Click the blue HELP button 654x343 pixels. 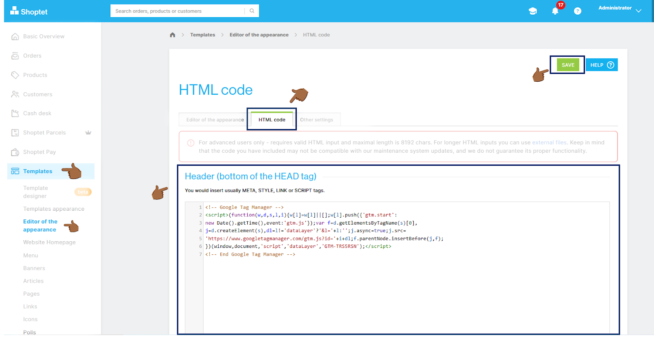pyautogui.click(x=602, y=65)
